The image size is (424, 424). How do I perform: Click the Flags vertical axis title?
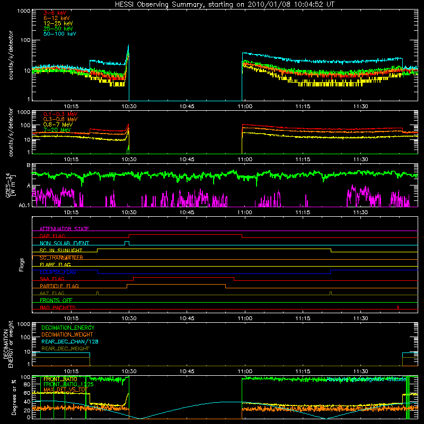pos(22,264)
